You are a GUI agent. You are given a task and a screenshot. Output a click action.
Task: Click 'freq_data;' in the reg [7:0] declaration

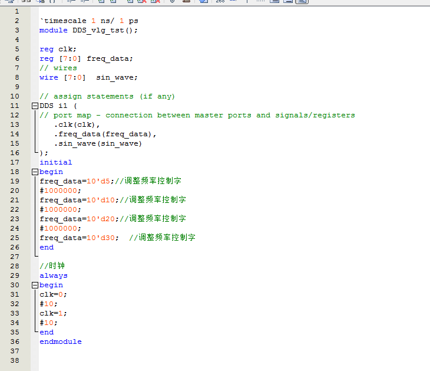110,59
